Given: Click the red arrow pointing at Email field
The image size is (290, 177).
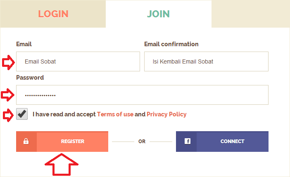Looking at the screenshot, I should 8,62.
